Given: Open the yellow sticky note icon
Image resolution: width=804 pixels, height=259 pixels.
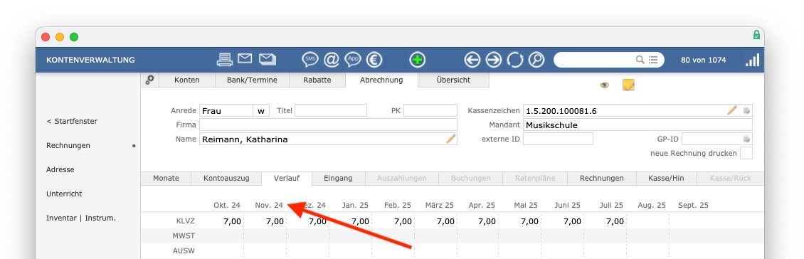Looking at the screenshot, I should [628, 85].
